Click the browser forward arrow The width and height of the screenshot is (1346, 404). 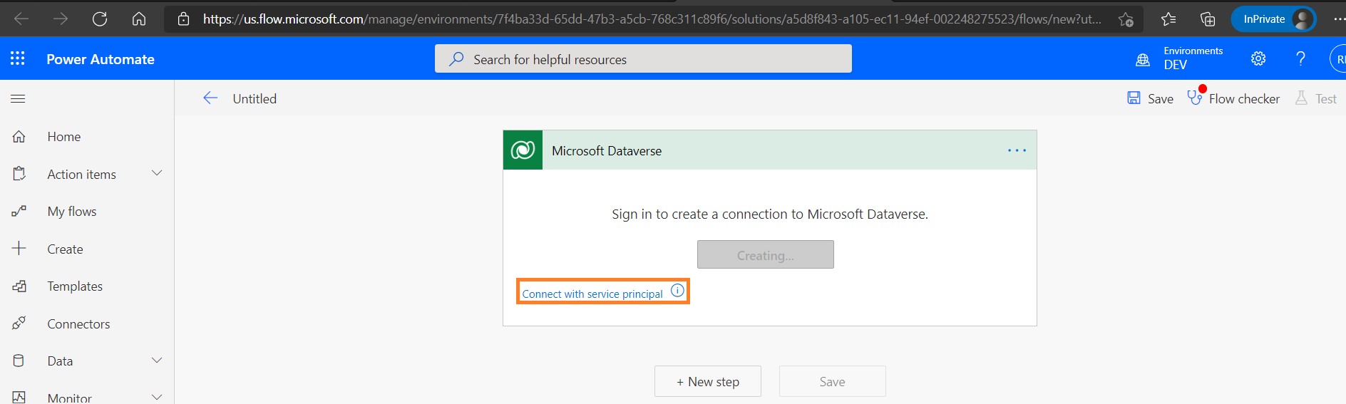point(61,19)
